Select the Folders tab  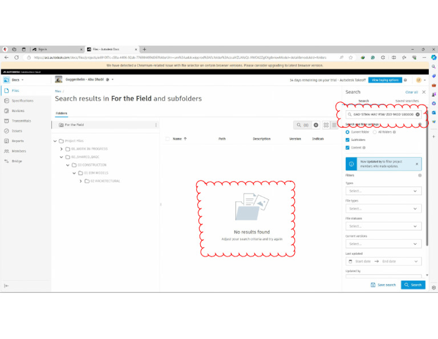point(61,113)
